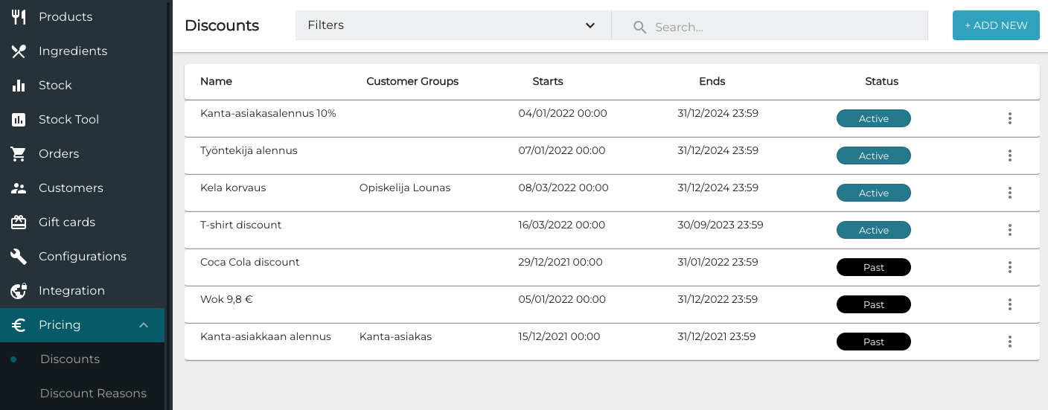Screen dimensions: 1048x410
Task: Open the Filters dropdown
Action: click(x=453, y=25)
